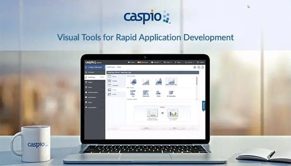
Task: Go to Tables in the left sidebar
Action: (90, 82)
